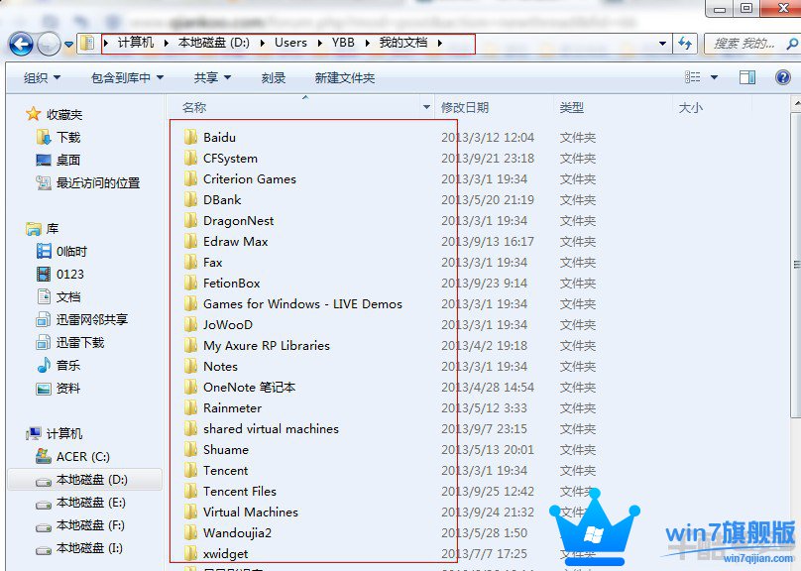Open the 迅雷下载 library
Screen dimensions: 801x571
[x=70, y=342]
